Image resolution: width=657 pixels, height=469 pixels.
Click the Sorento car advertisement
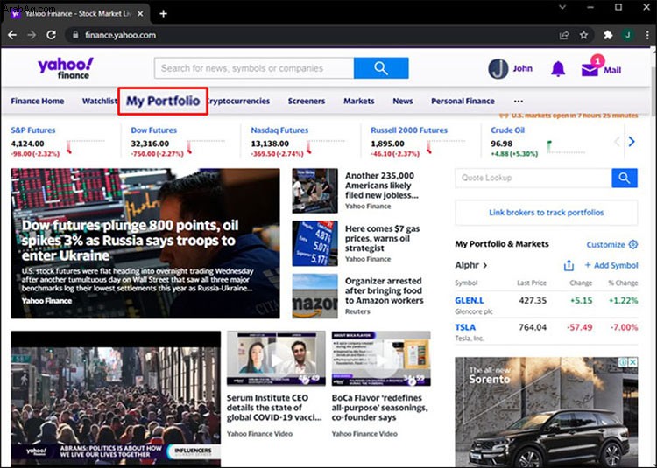coord(547,412)
